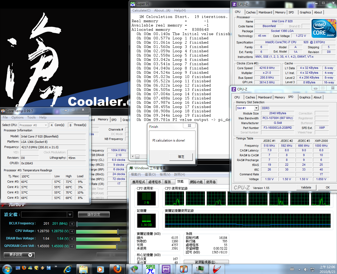Click the QPI/DRAM Core Volt slider handle
337x274 pixels.
pyautogui.click(x=117, y=247)
